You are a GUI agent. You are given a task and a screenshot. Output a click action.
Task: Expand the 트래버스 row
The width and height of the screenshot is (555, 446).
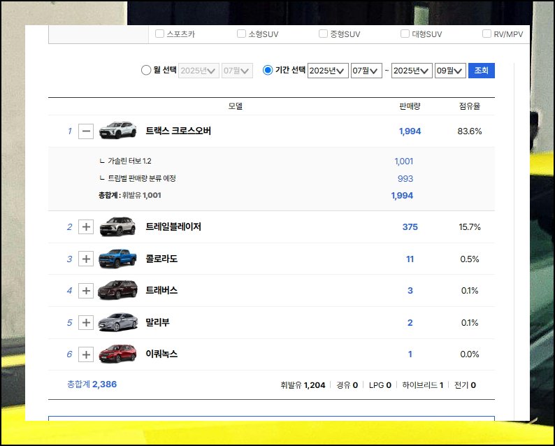(86, 291)
